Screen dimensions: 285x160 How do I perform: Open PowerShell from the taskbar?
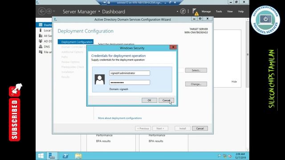[x=65, y=156]
